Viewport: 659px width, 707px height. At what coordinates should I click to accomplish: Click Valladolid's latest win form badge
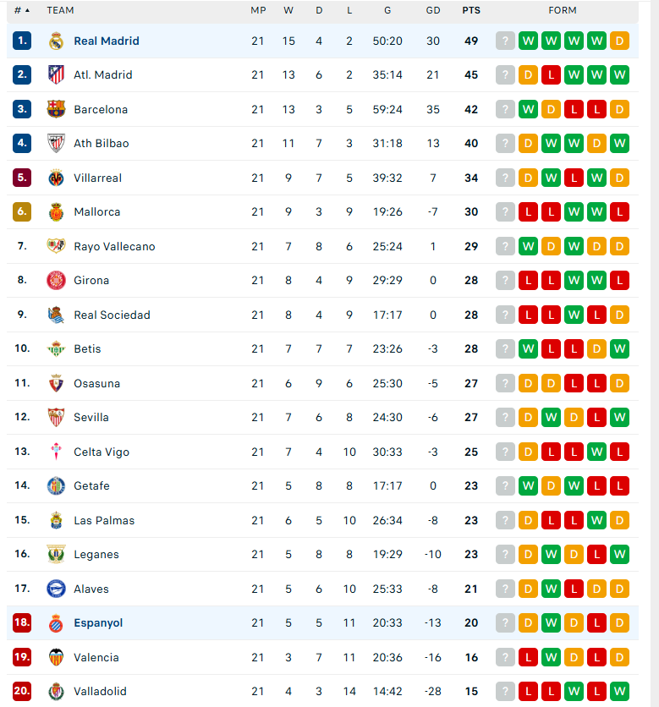point(619,691)
